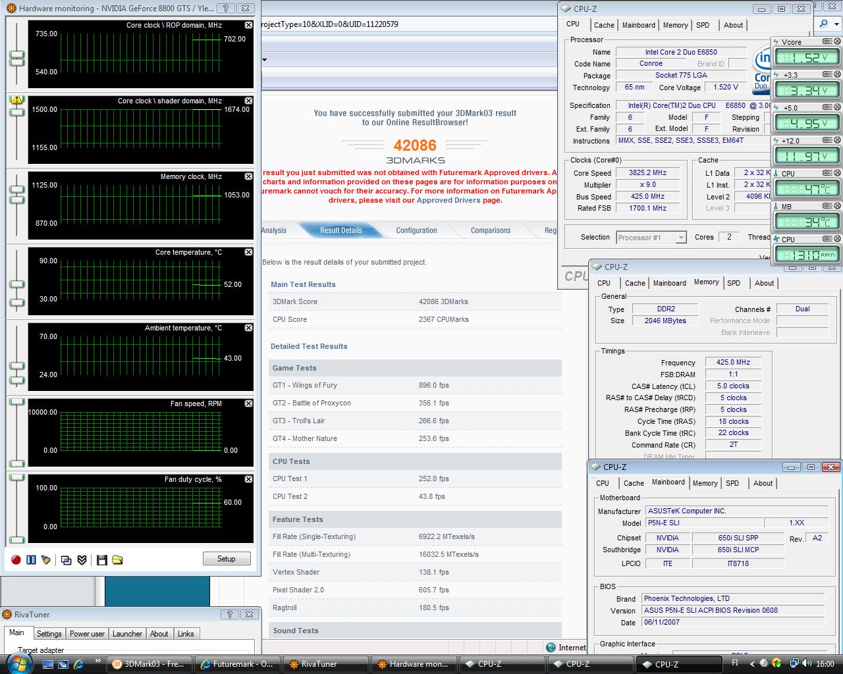Click Setup button in Hardware monitoring
The height and width of the screenshot is (674, 843).
[x=227, y=559]
